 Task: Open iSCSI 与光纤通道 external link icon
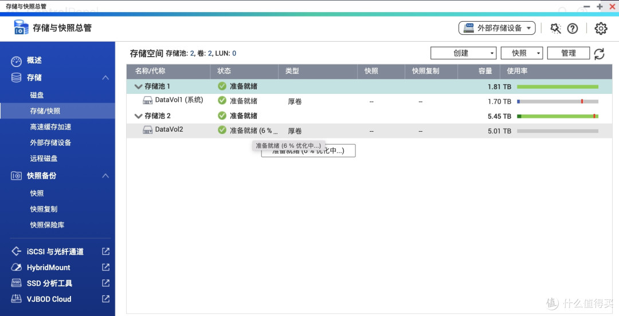105,251
